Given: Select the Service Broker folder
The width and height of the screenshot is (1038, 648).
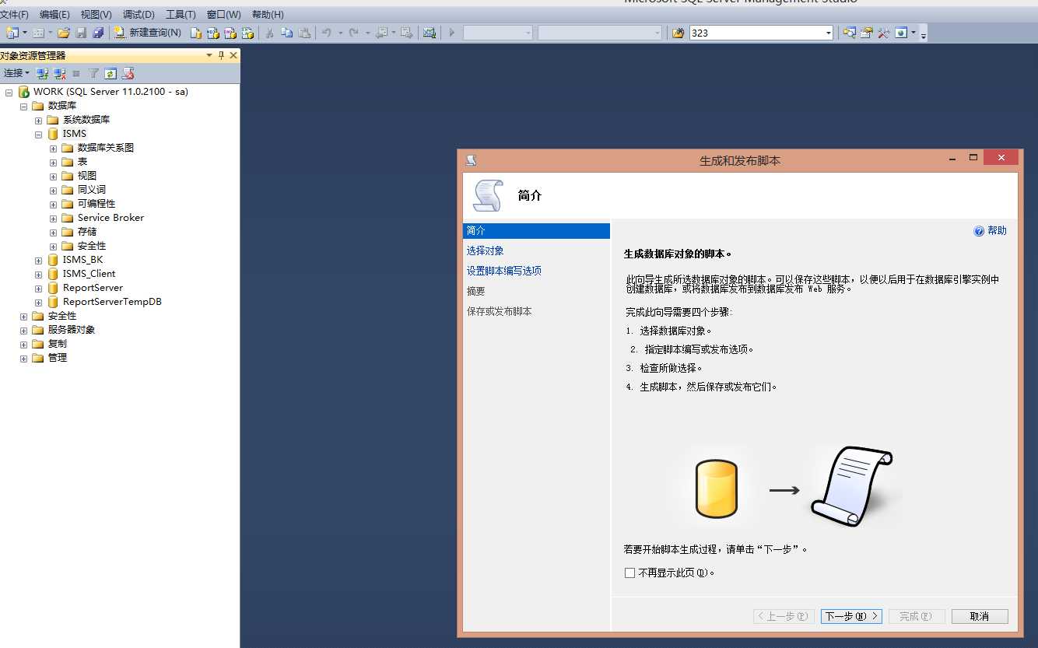Looking at the screenshot, I should coord(110,218).
